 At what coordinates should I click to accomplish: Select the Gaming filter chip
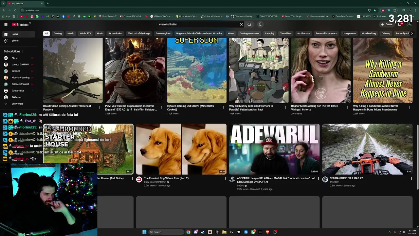[58, 33]
